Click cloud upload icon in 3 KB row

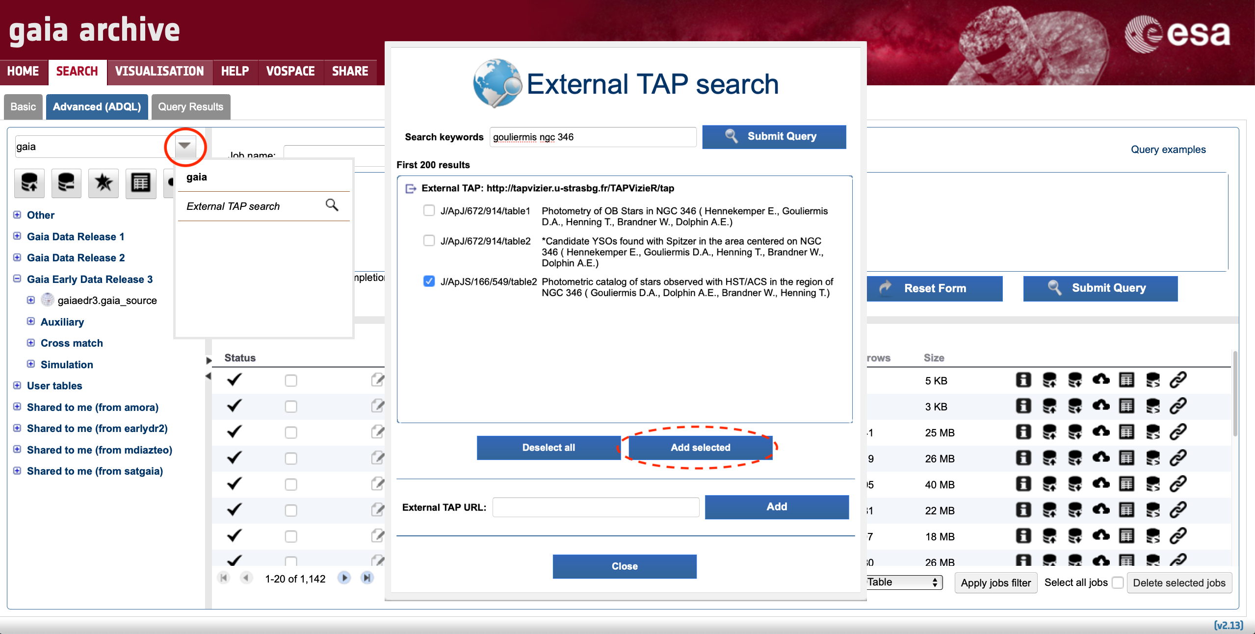pos(1101,406)
